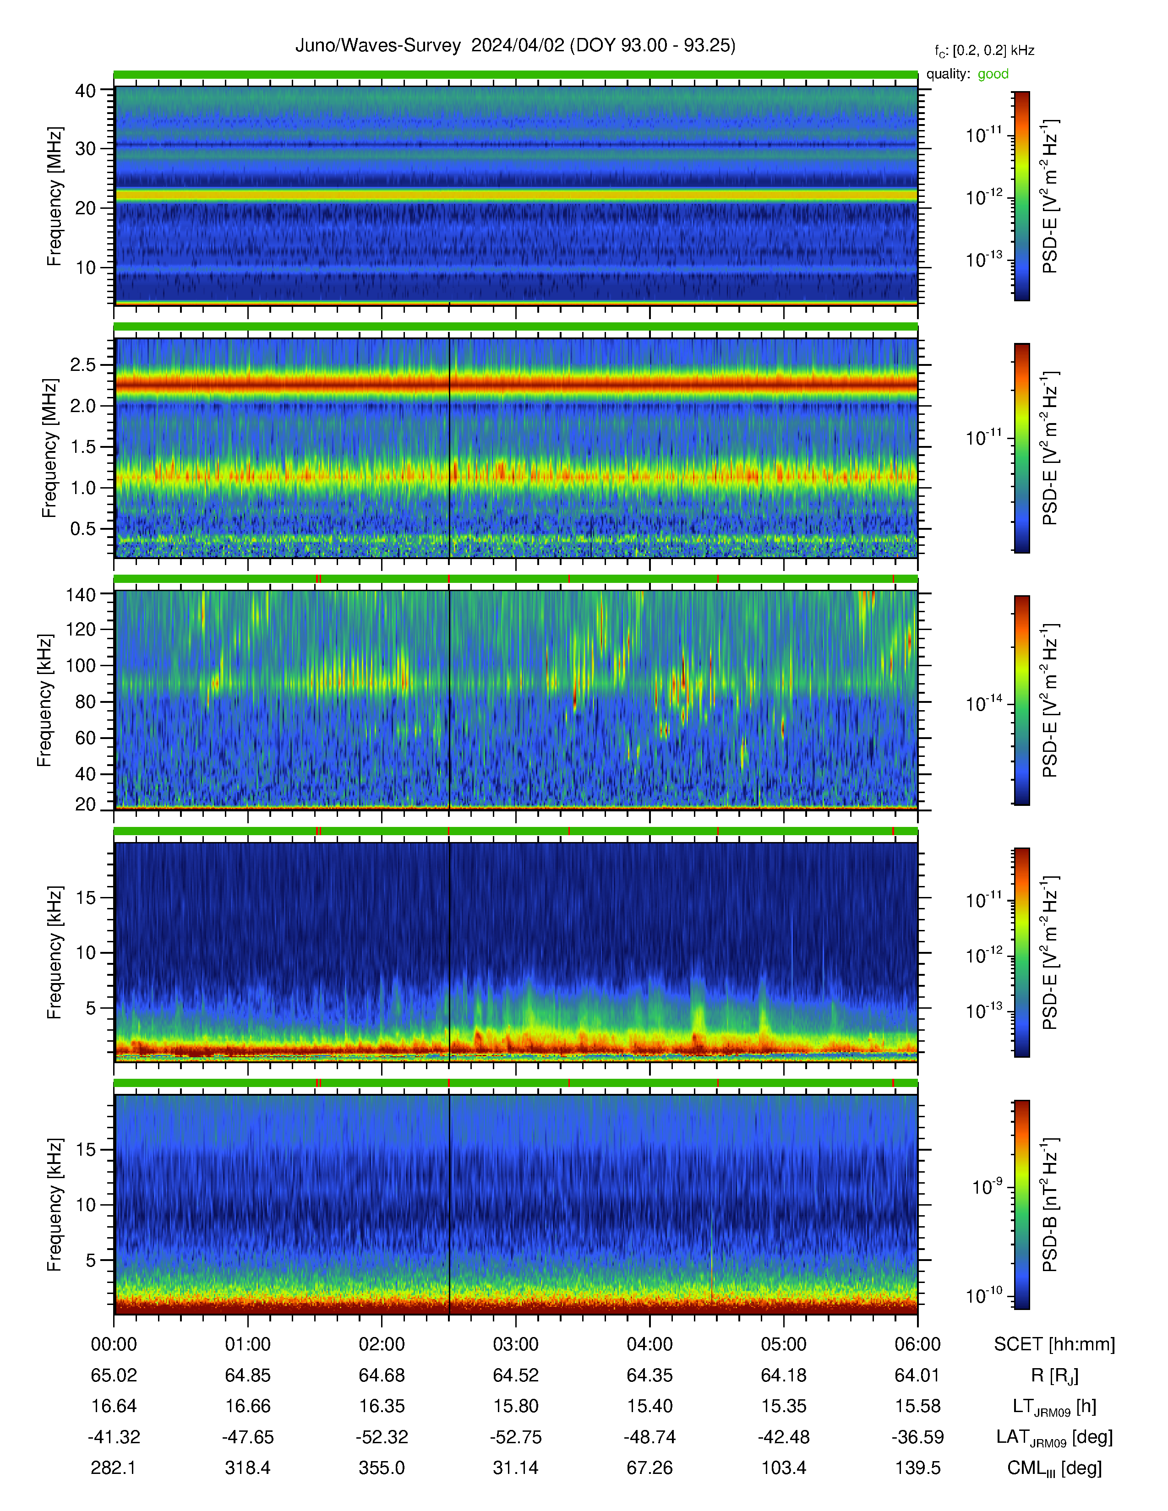Screen dimensions: 1168x1511
Task: Click the SCET [hh:mm] axis label
Action: 1054,1344
